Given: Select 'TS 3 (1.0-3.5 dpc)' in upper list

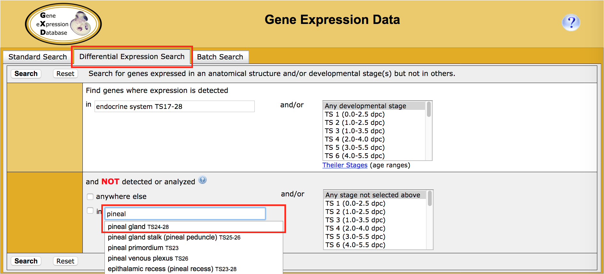Looking at the screenshot, I should [374, 131].
